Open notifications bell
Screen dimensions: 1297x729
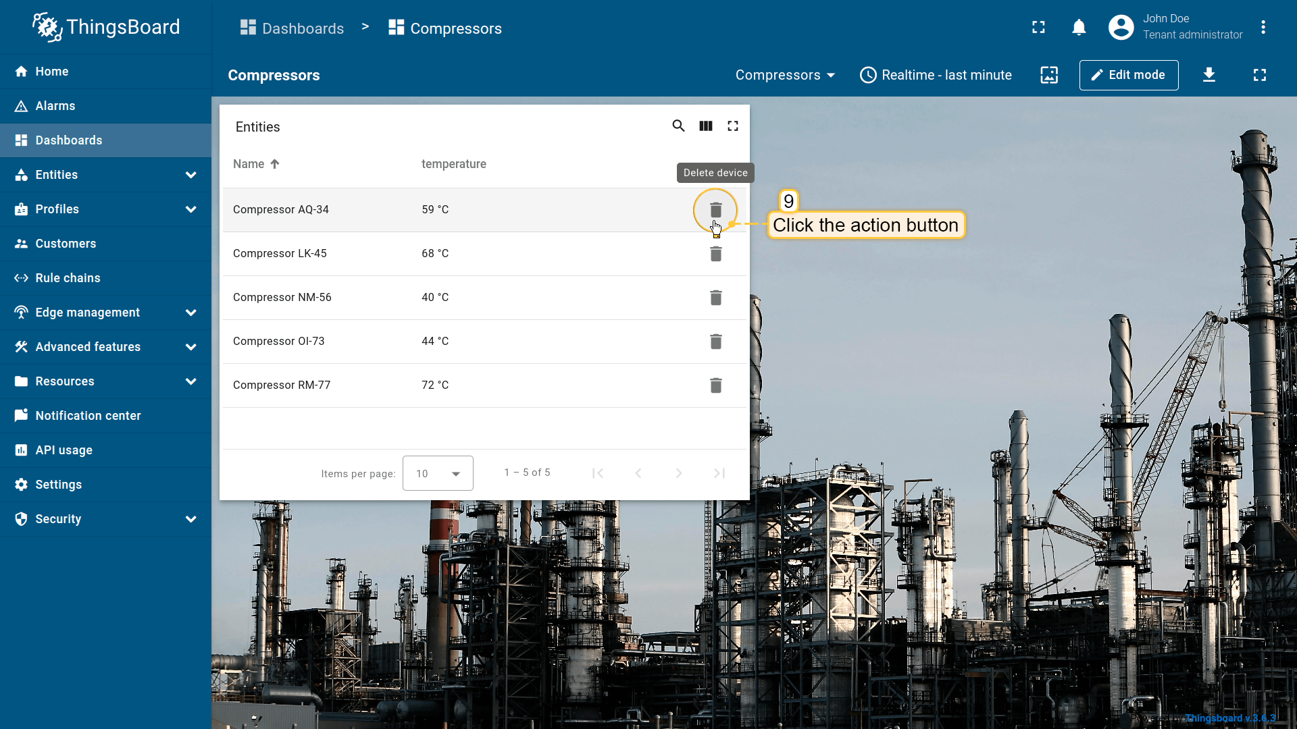pos(1079,28)
